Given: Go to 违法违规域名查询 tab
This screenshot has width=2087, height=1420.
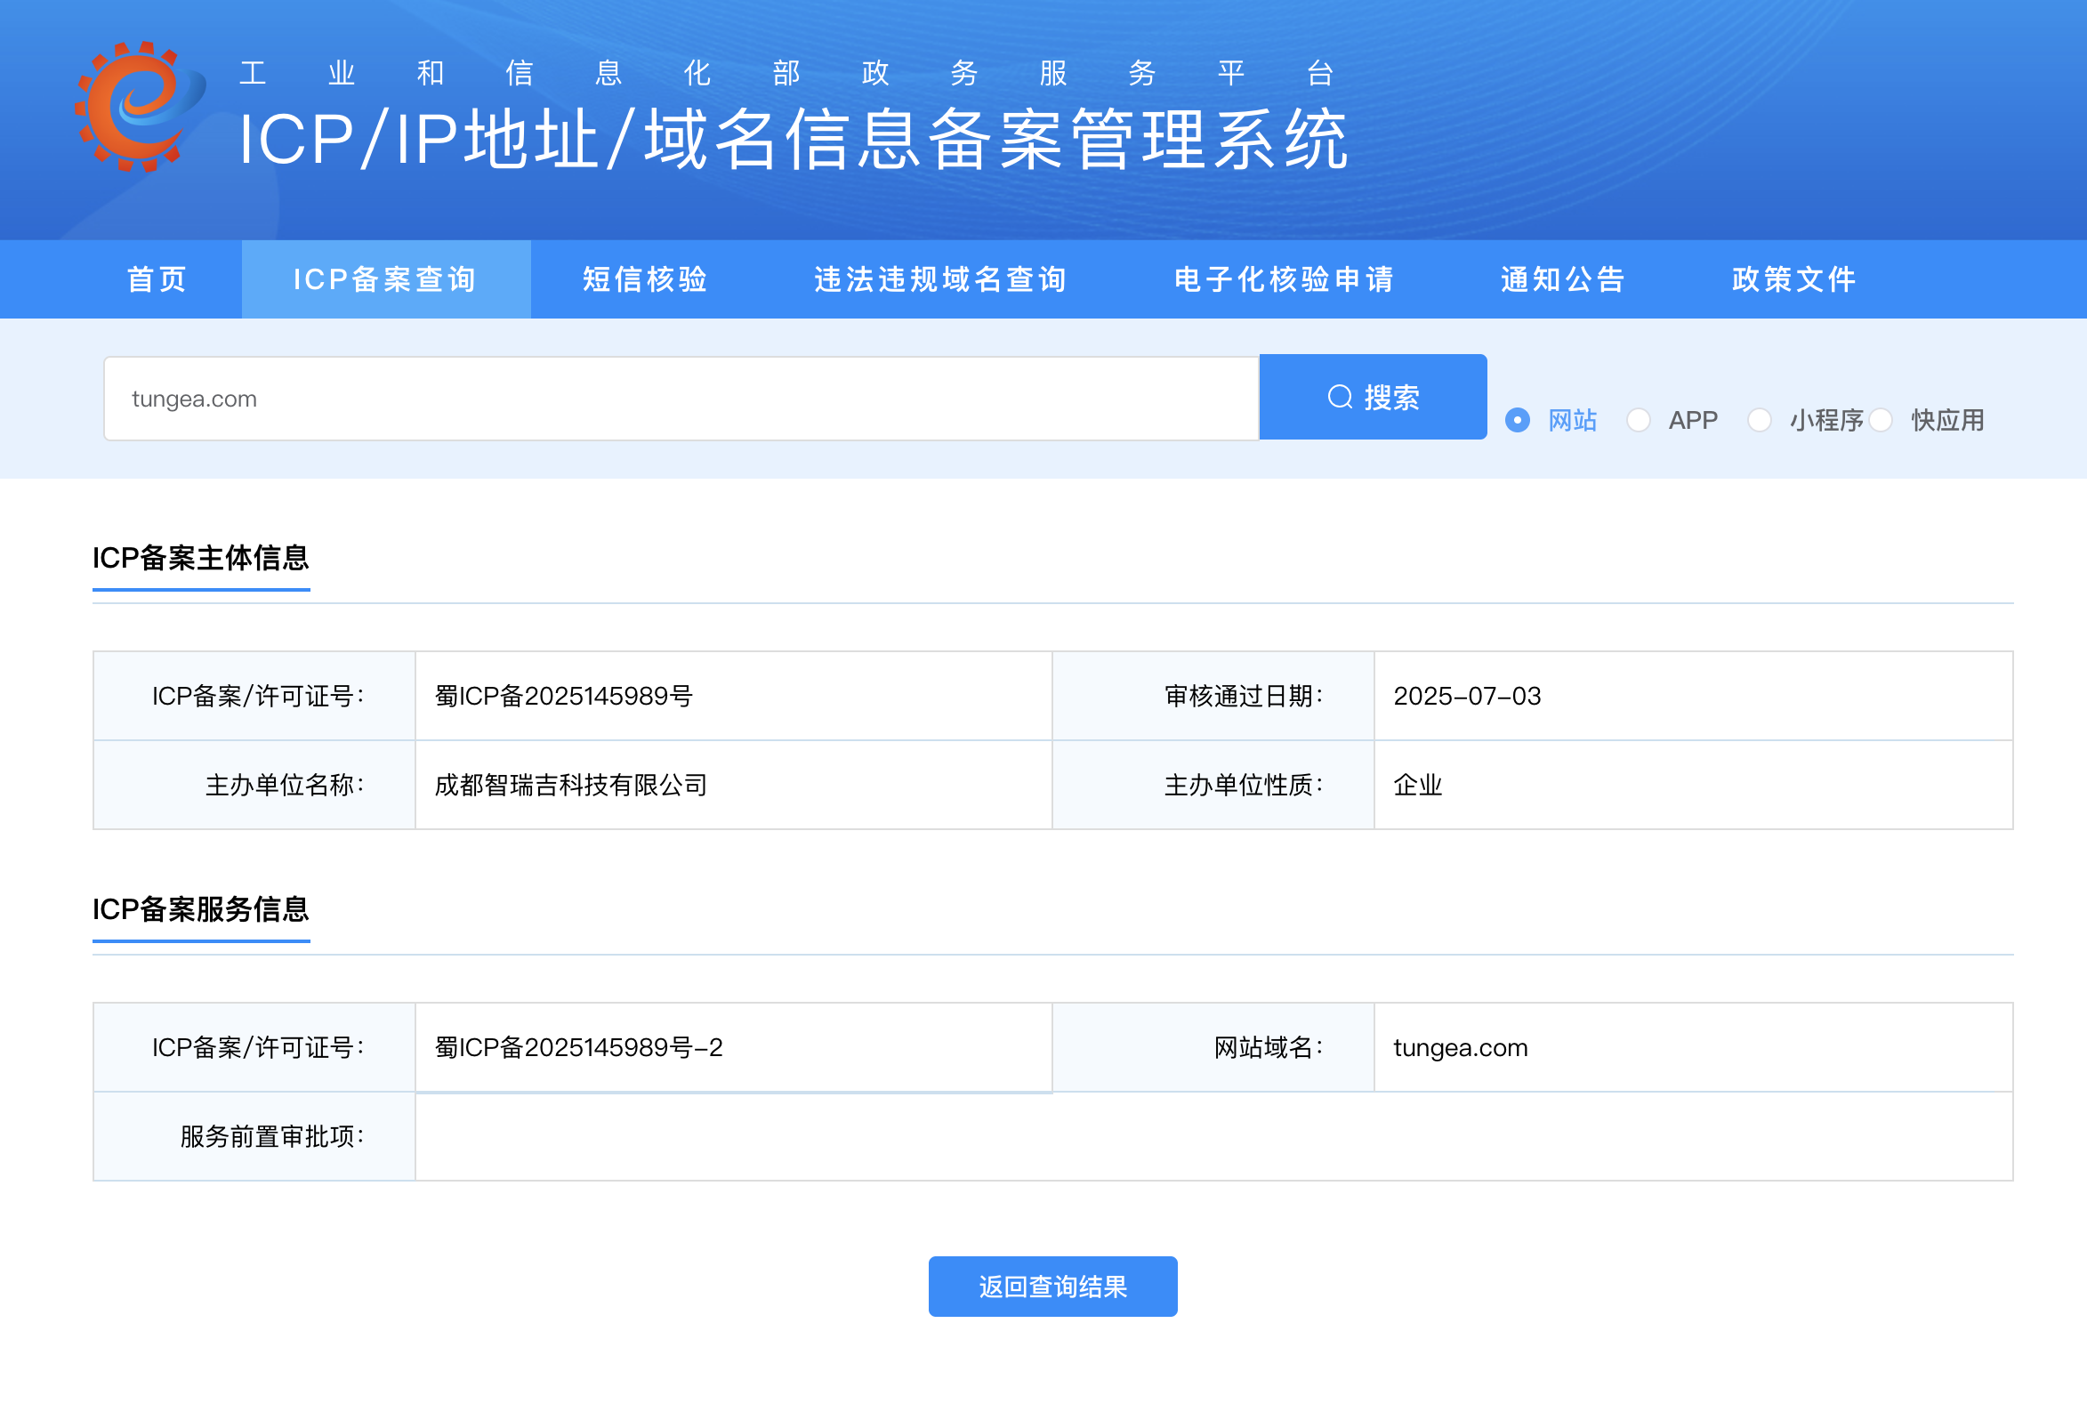Looking at the screenshot, I should 940,279.
